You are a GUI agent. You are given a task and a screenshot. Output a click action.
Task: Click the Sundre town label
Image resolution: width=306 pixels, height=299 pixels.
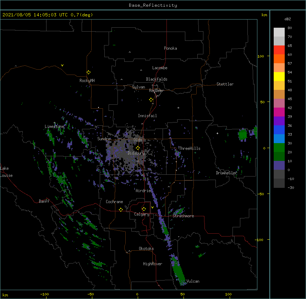[104, 139]
